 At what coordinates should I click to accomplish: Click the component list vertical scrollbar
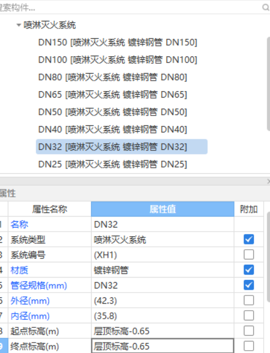click(268, 84)
